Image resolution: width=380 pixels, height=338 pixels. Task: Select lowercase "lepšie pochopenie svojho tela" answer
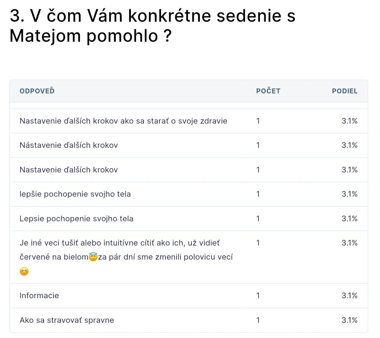pyautogui.click(x=75, y=194)
